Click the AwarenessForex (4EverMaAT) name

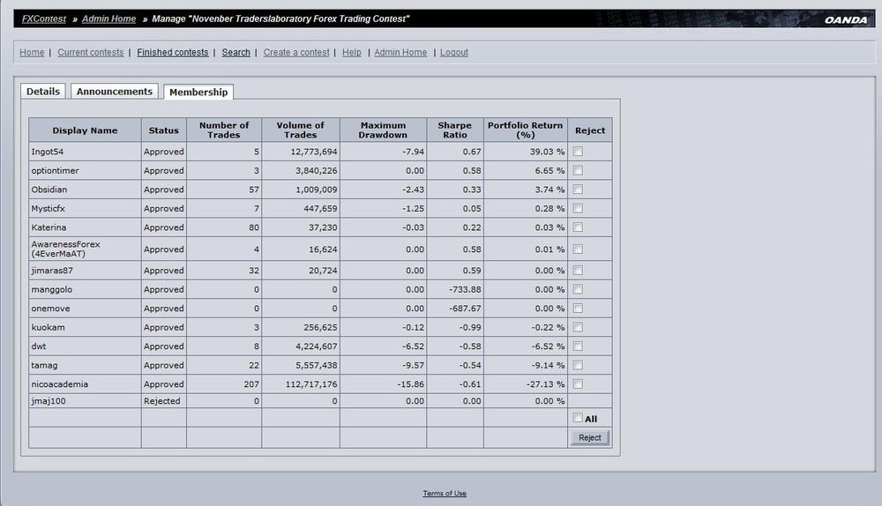(x=65, y=249)
